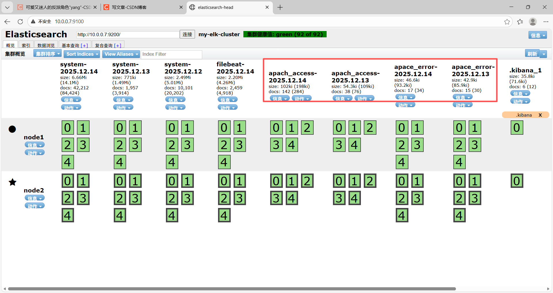Switch to the 可爱又迷人的反派角色 CSDN tab

[x=57, y=7]
